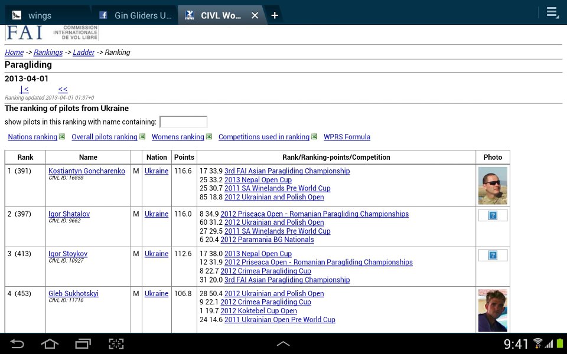The image size is (567, 354).
Task: View Gleb Sukhotskyi's photo thumbnail
Action: point(493,310)
